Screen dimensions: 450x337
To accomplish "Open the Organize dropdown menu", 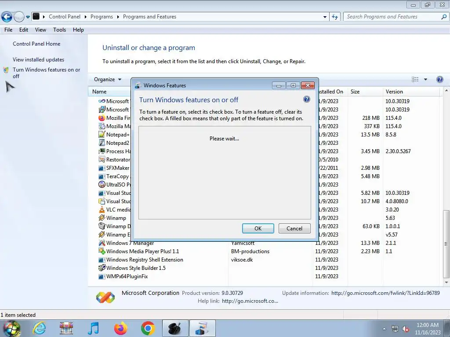I will tap(108, 79).
